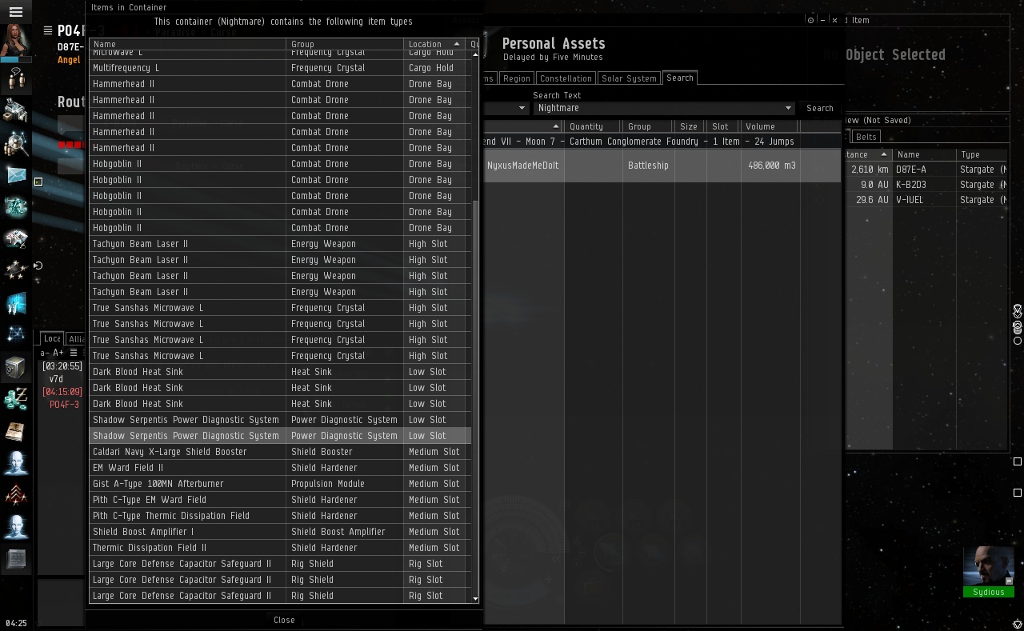
Task: Select the Shield Boost Amplifier I row
Action: pyautogui.click(x=280, y=532)
